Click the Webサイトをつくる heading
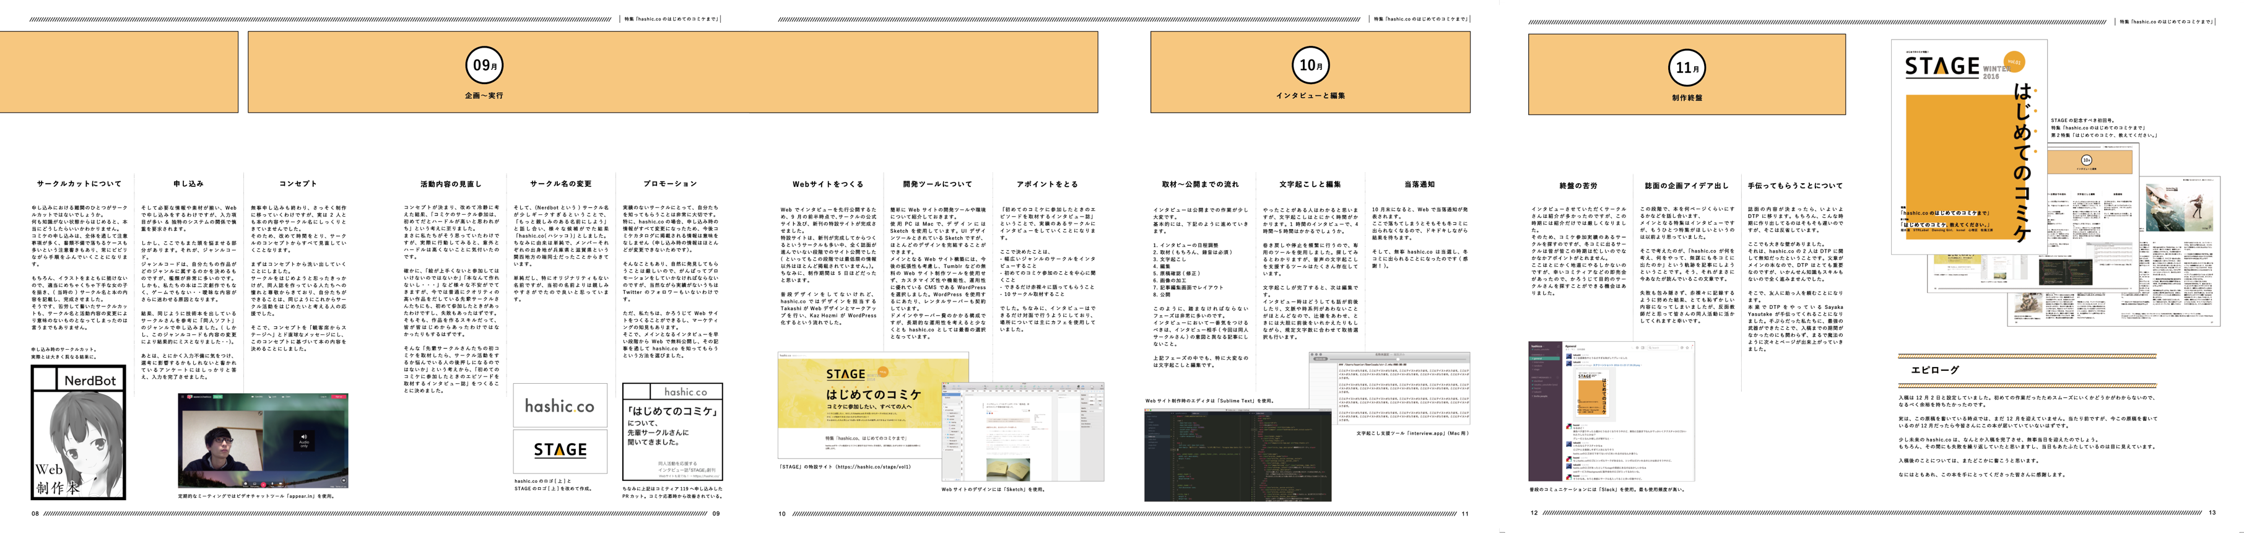The height and width of the screenshot is (533, 2244). click(x=827, y=184)
